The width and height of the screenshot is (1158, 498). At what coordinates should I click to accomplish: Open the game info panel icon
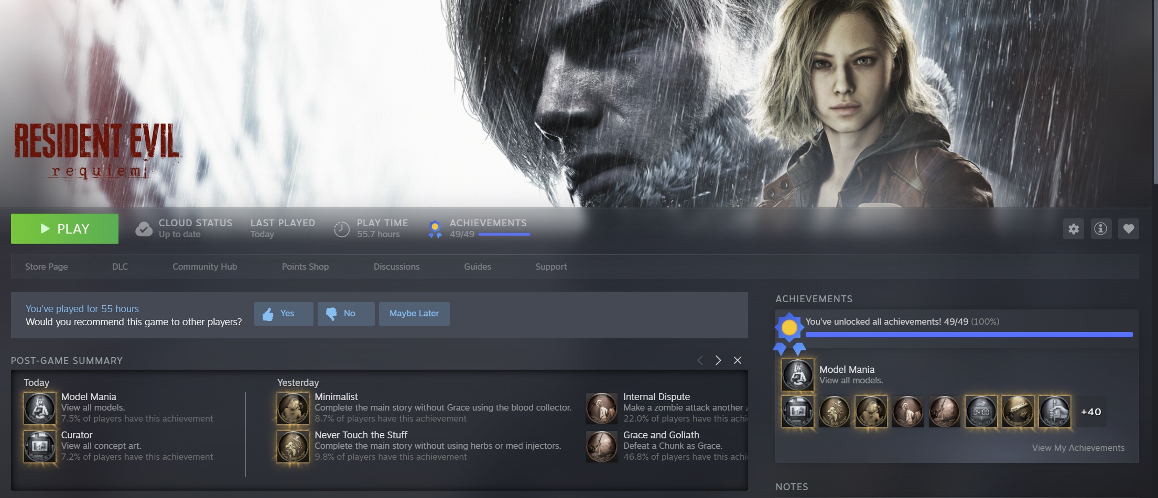coord(1101,229)
